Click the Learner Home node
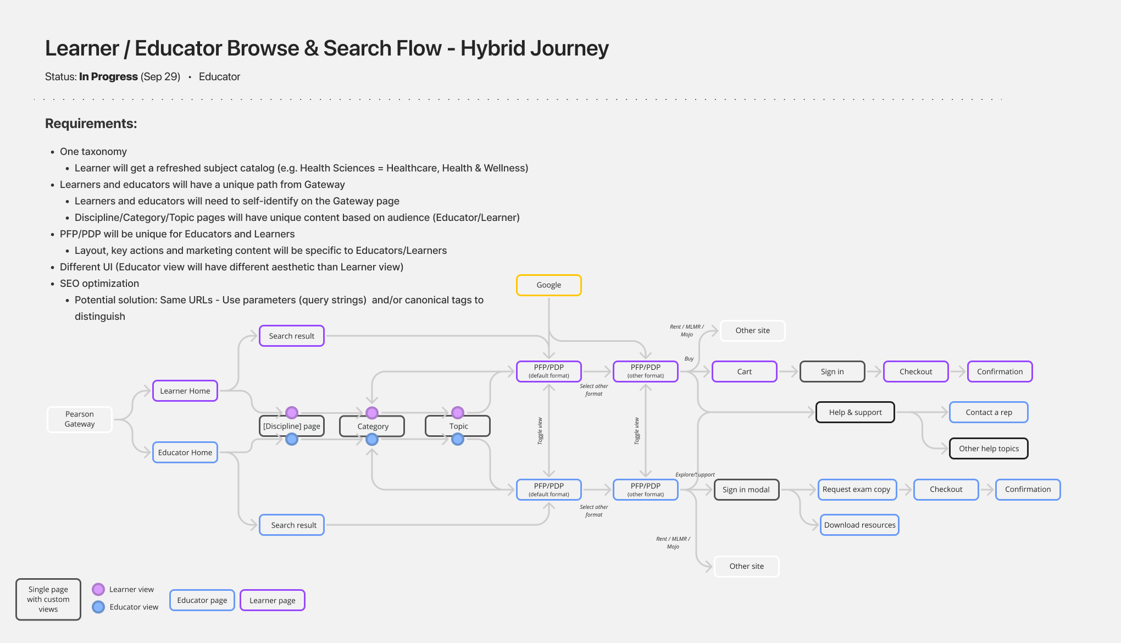The image size is (1121, 643). tap(185, 391)
